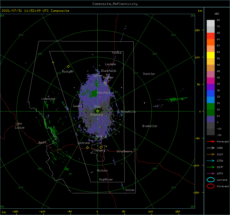Click the Didsbury label
This screenshot has width=230, height=215.
[x=97, y=115]
